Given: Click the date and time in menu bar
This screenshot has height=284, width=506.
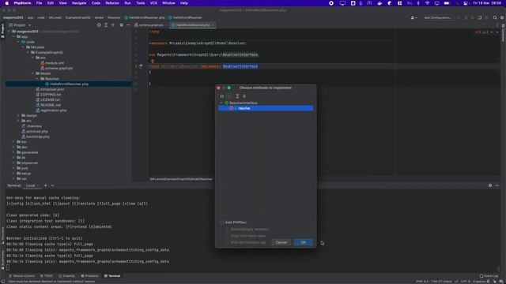Looking at the screenshot, I should [x=487, y=3].
